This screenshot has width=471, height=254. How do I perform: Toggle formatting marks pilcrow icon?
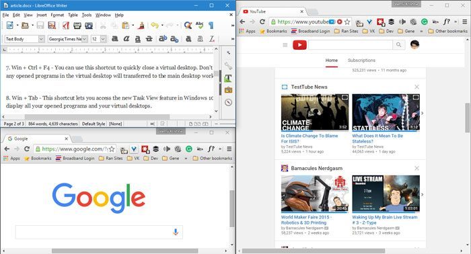tap(211, 26)
